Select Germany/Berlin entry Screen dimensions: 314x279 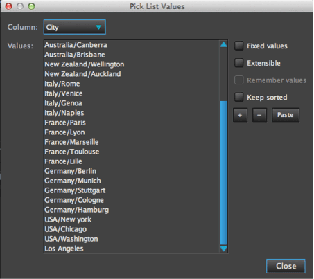pos(132,171)
